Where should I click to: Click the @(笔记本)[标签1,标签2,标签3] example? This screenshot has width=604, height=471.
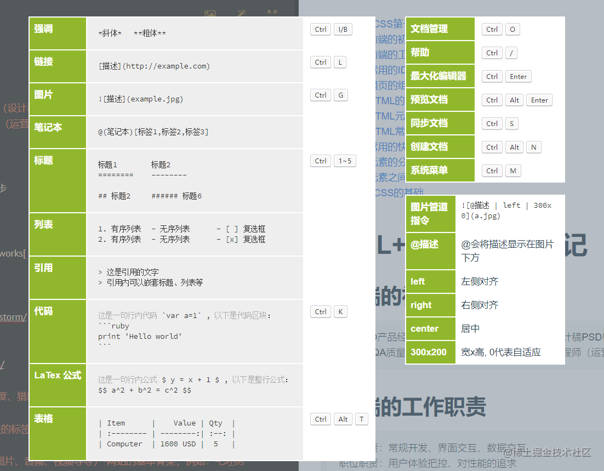pos(153,132)
